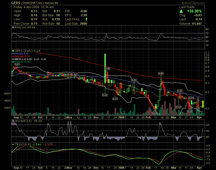Click the 0.30 price marker in January
The image size is (216, 170).
[134, 80]
